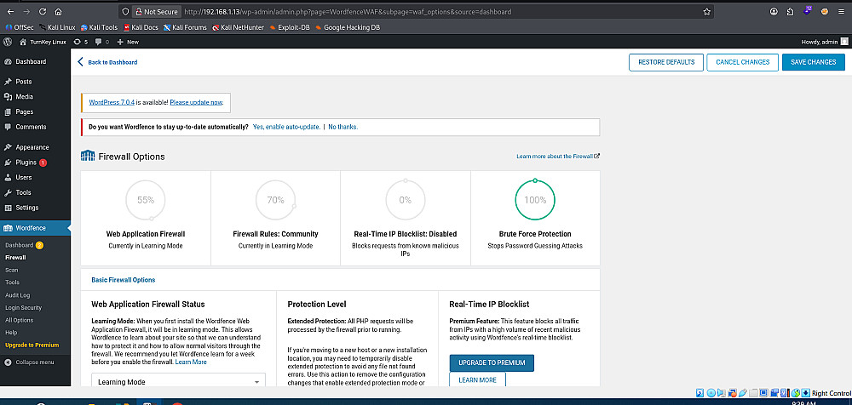
Task: Click the browser home icon
Action: pyautogui.click(x=58, y=11)
